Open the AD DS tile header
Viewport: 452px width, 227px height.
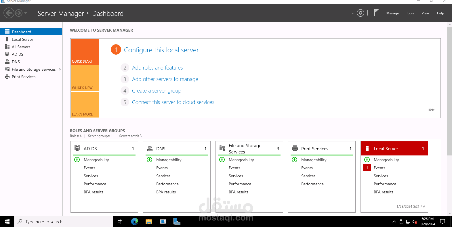pyautogui.click(x=104, y=149)
